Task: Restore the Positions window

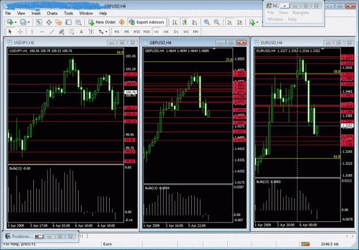Action: click(60, 236)
